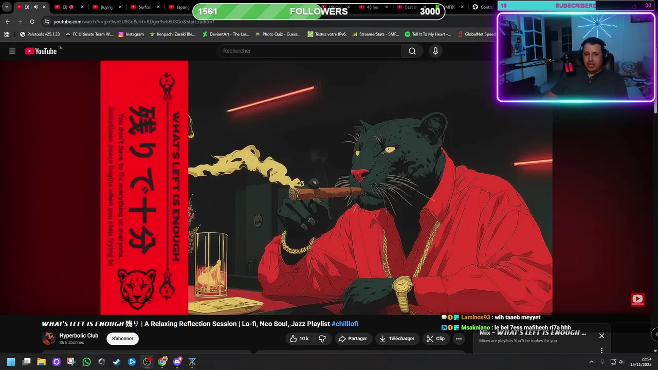Reload the page with refresh icon
This screenshot has height=370, width=658.
click(32, 22)
